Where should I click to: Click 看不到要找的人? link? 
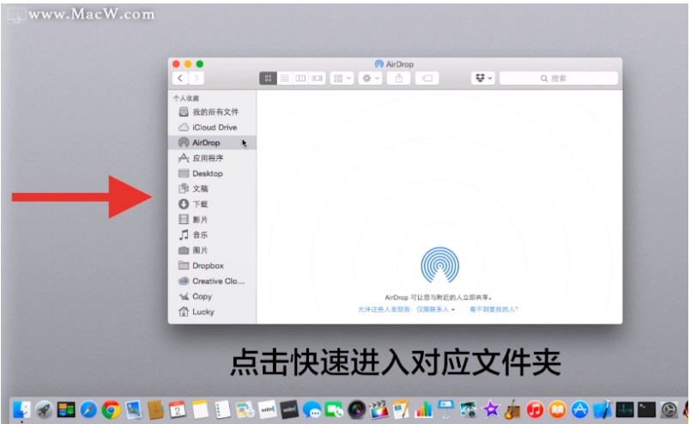(x=493, y=310)
